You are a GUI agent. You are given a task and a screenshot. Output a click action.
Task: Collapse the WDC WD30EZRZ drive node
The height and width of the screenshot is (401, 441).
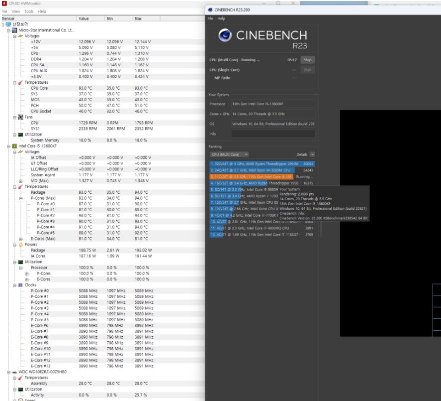click(8, 372)
